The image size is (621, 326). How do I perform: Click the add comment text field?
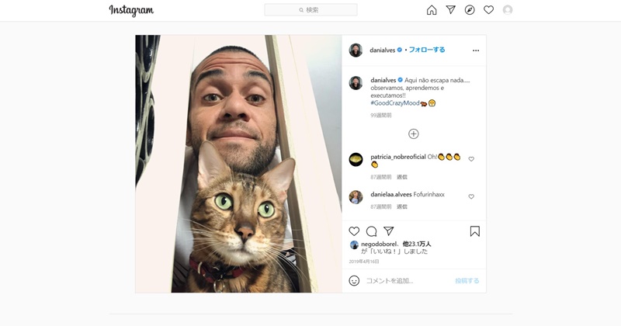[408, 281]
